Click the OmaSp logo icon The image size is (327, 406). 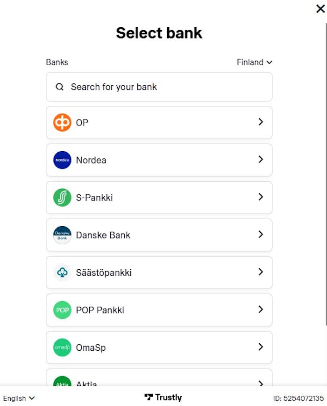click(62, 347)
